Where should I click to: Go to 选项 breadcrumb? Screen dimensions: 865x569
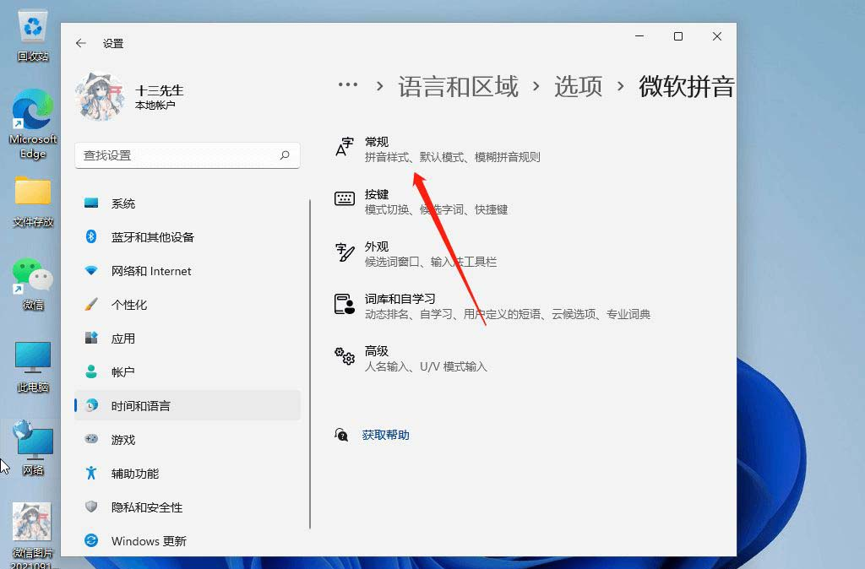578,87
